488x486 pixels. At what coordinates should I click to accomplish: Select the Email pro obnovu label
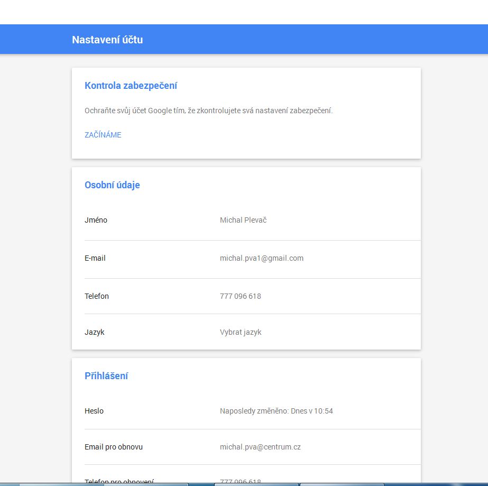pos(114,447)
